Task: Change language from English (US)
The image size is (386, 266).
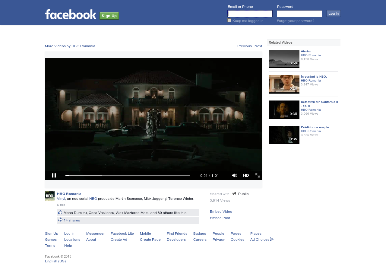Action: coord(55,261)
